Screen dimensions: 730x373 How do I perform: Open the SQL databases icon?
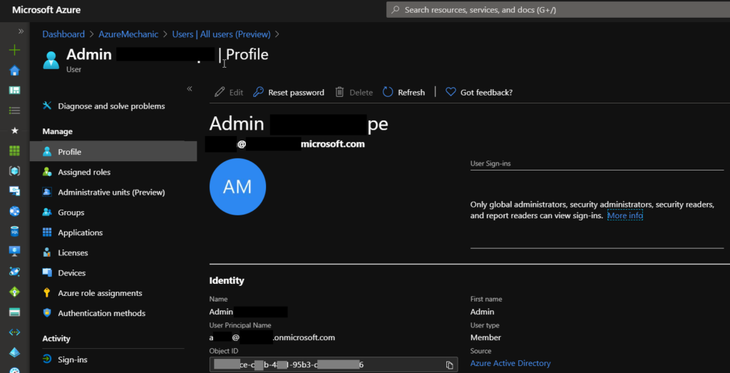tap(15, 232)
